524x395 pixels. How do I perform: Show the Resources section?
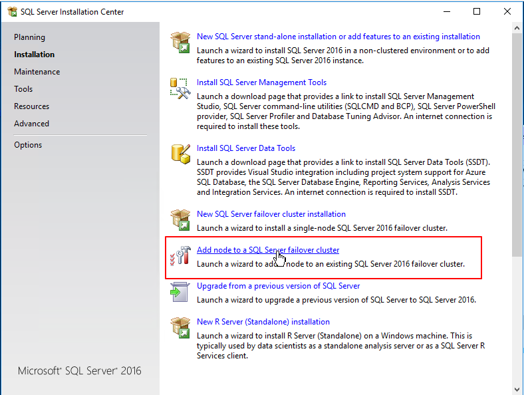pyautogui.click(x=31, y=106)
